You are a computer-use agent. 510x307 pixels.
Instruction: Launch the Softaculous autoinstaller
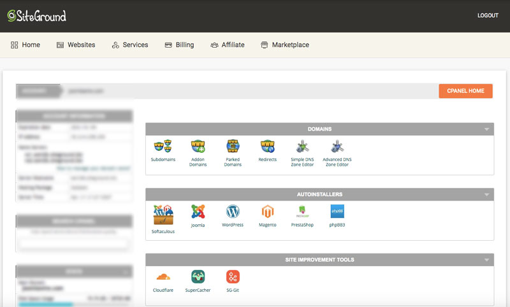(163, 219)
